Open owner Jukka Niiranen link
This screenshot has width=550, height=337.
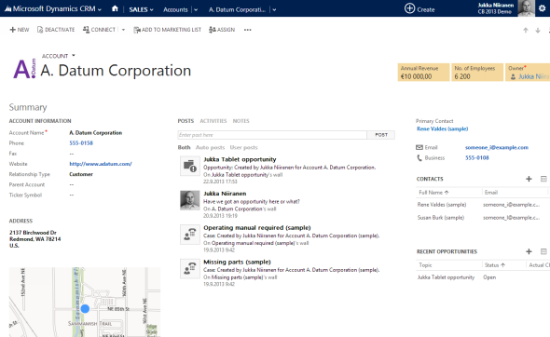533,76
